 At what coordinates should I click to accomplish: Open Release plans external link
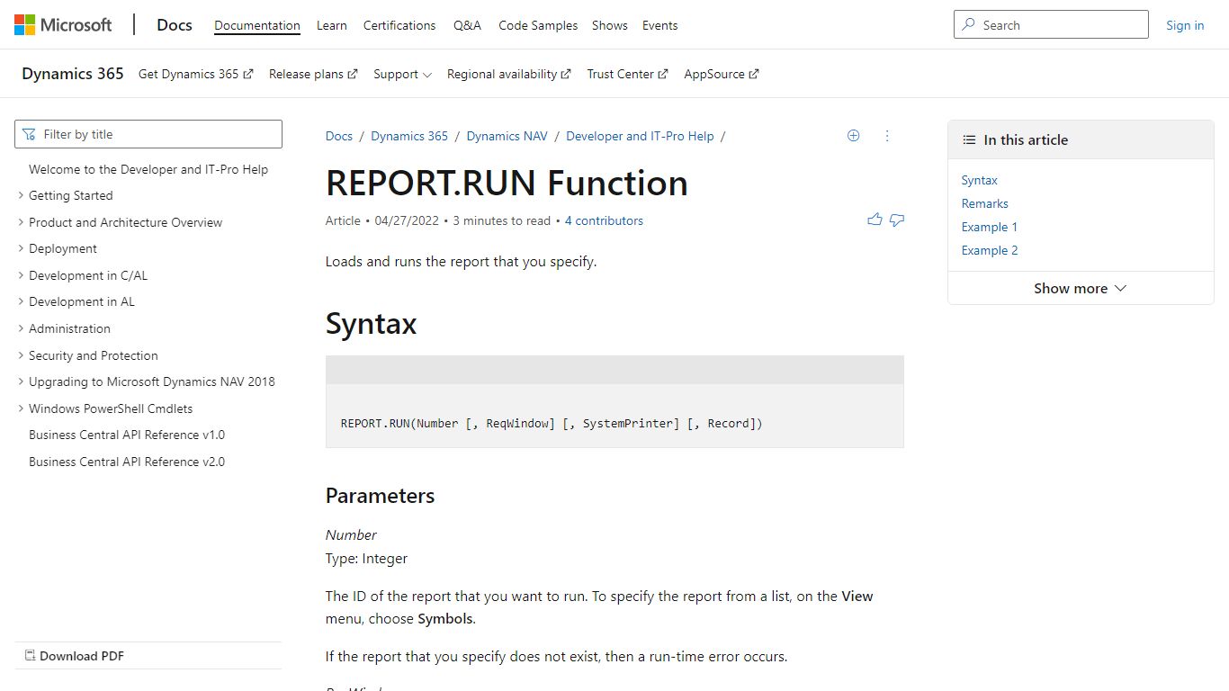click(x=313, y=74)
